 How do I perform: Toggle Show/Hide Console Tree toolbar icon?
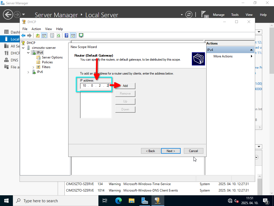point(44,35)
